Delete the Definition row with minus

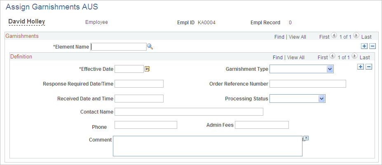coord(369,67)
